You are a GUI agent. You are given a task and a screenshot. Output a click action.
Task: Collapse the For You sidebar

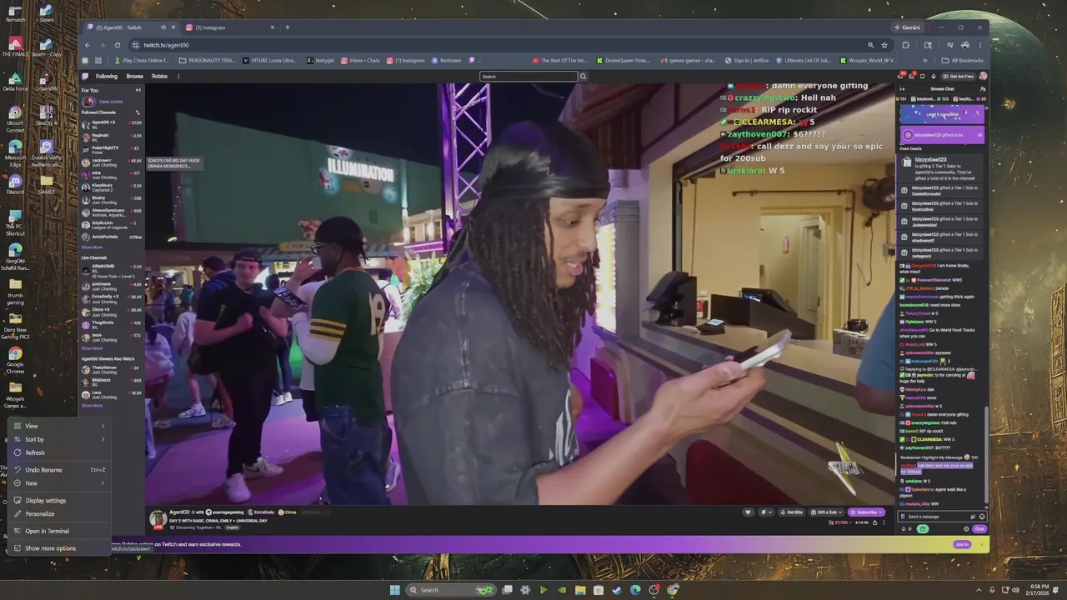tap(138, 90)
